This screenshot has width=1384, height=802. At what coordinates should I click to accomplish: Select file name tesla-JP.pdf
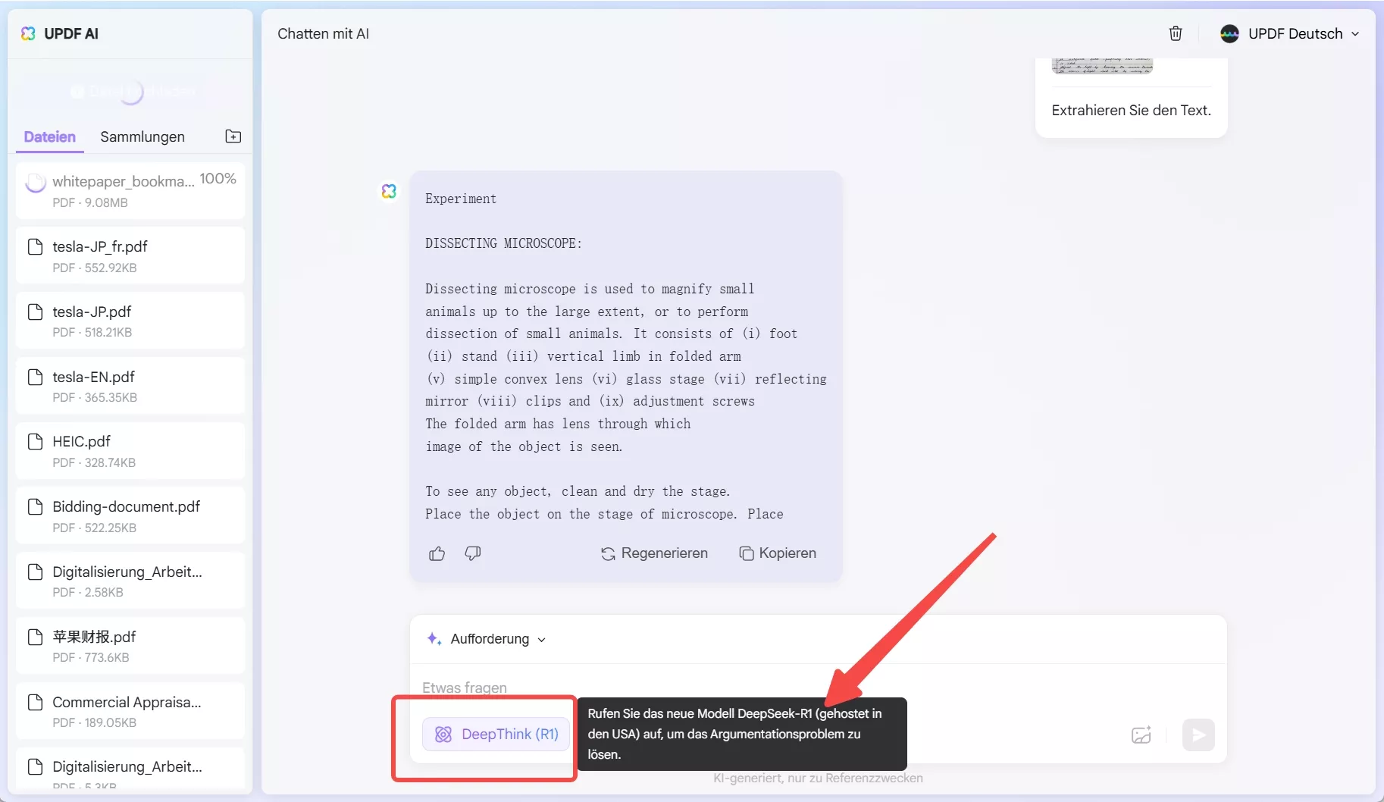92,312
